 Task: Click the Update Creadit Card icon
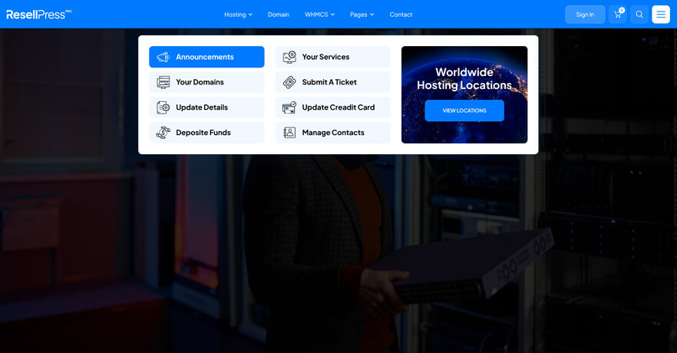pyautogui.click(x=289, y=107)
